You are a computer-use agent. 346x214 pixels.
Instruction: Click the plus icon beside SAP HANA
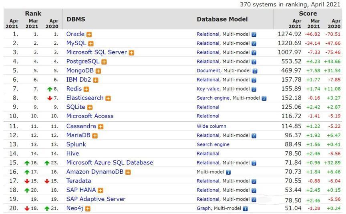(101, 190)
